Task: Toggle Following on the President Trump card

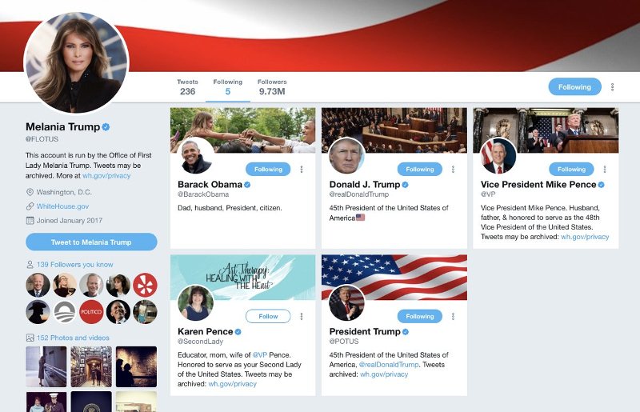Action: click(x=419, y=316)
